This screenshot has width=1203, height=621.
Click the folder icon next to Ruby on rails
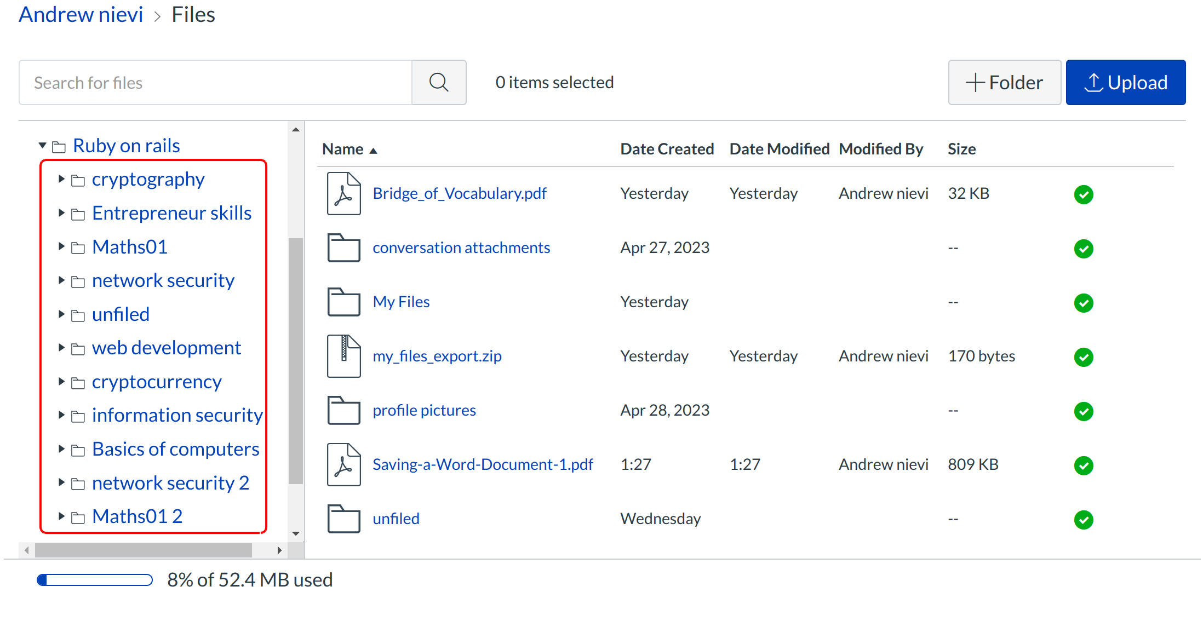(x=59, y=147)
